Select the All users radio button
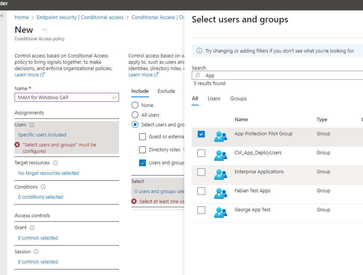Viewport: 363px width, 275px height. 135,115
